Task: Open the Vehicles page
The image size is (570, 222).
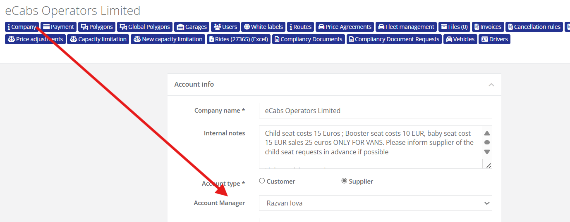Action: [x=460, y=39]
